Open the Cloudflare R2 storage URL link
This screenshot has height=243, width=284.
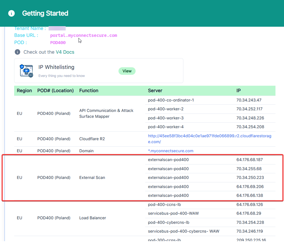pos(209,139)
